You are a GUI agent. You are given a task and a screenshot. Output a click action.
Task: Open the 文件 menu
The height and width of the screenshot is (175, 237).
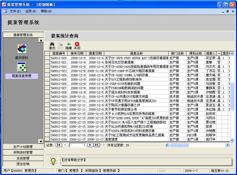point(15,11)
